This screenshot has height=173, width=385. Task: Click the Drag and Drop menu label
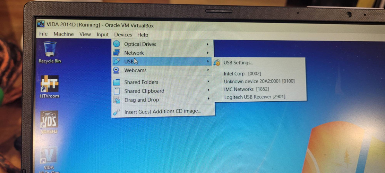click(x=142, y=100)
